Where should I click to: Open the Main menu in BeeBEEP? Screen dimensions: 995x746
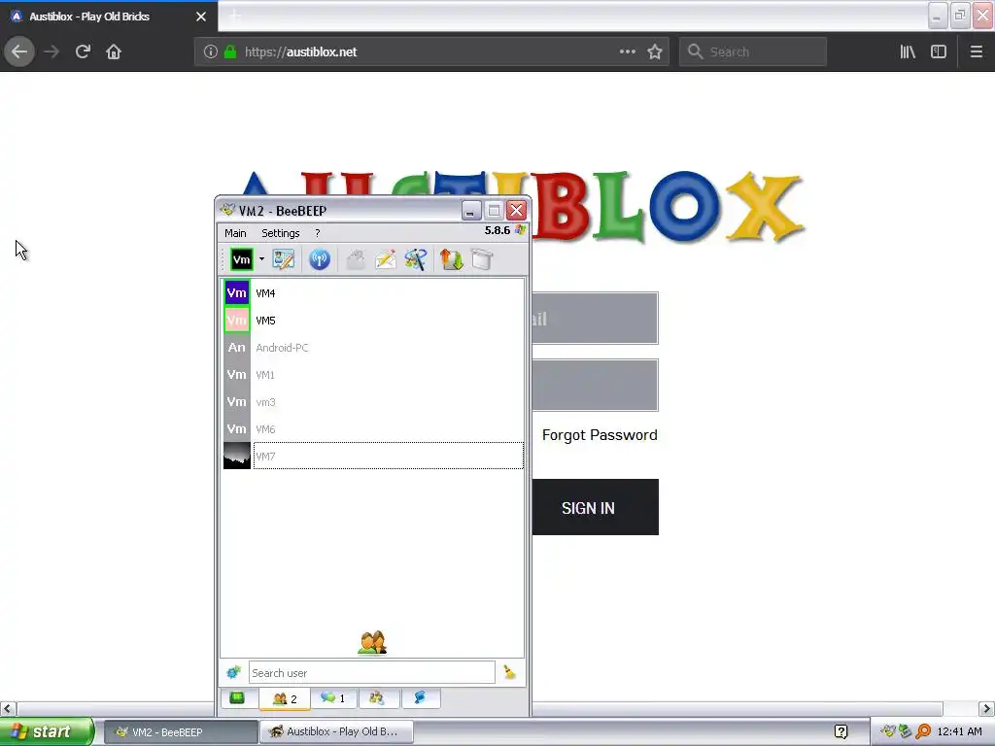(x=235, y=233)
